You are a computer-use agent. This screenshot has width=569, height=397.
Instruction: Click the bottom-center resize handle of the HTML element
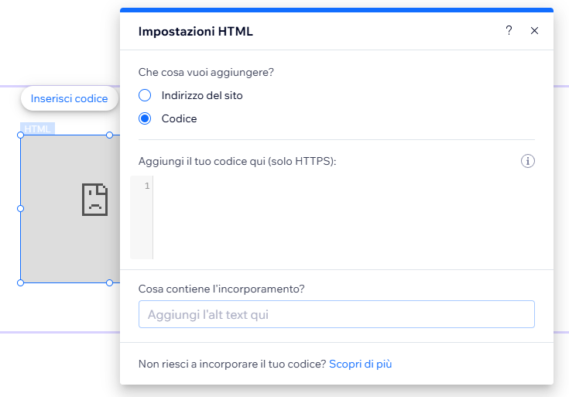tap(109, 282)
